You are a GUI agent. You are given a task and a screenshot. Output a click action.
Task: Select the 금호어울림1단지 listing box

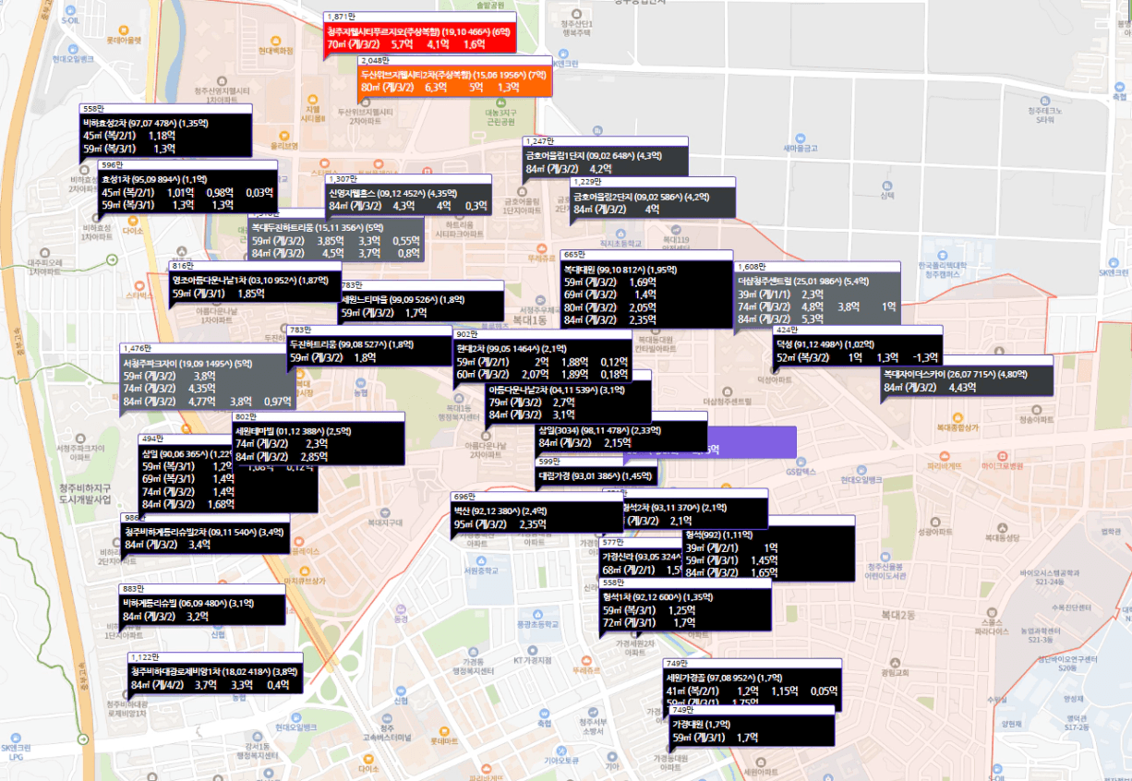pyautogui.click(x=605, y=157)
